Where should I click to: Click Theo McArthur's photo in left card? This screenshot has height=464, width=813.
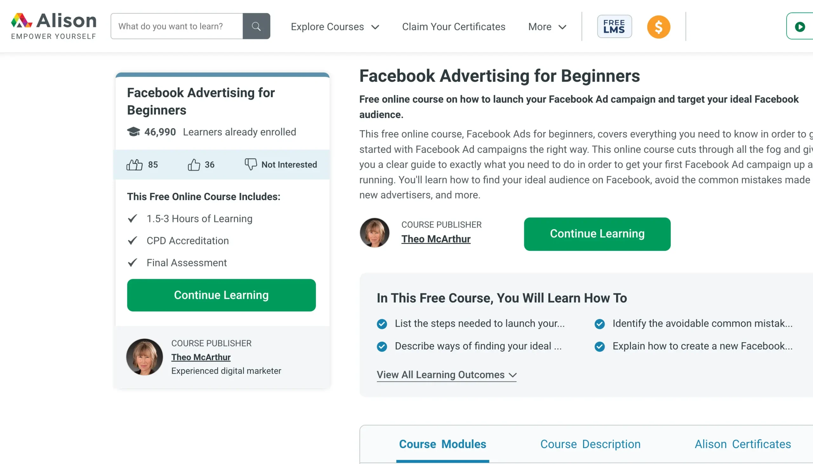[x=144, y=357]
